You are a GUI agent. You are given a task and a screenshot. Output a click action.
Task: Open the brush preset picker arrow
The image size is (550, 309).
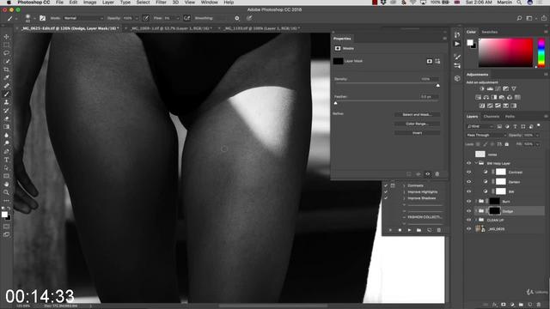(x=34, y=18)
